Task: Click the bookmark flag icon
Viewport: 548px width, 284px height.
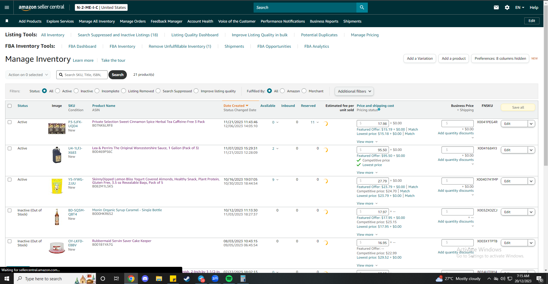Action: 7,21
